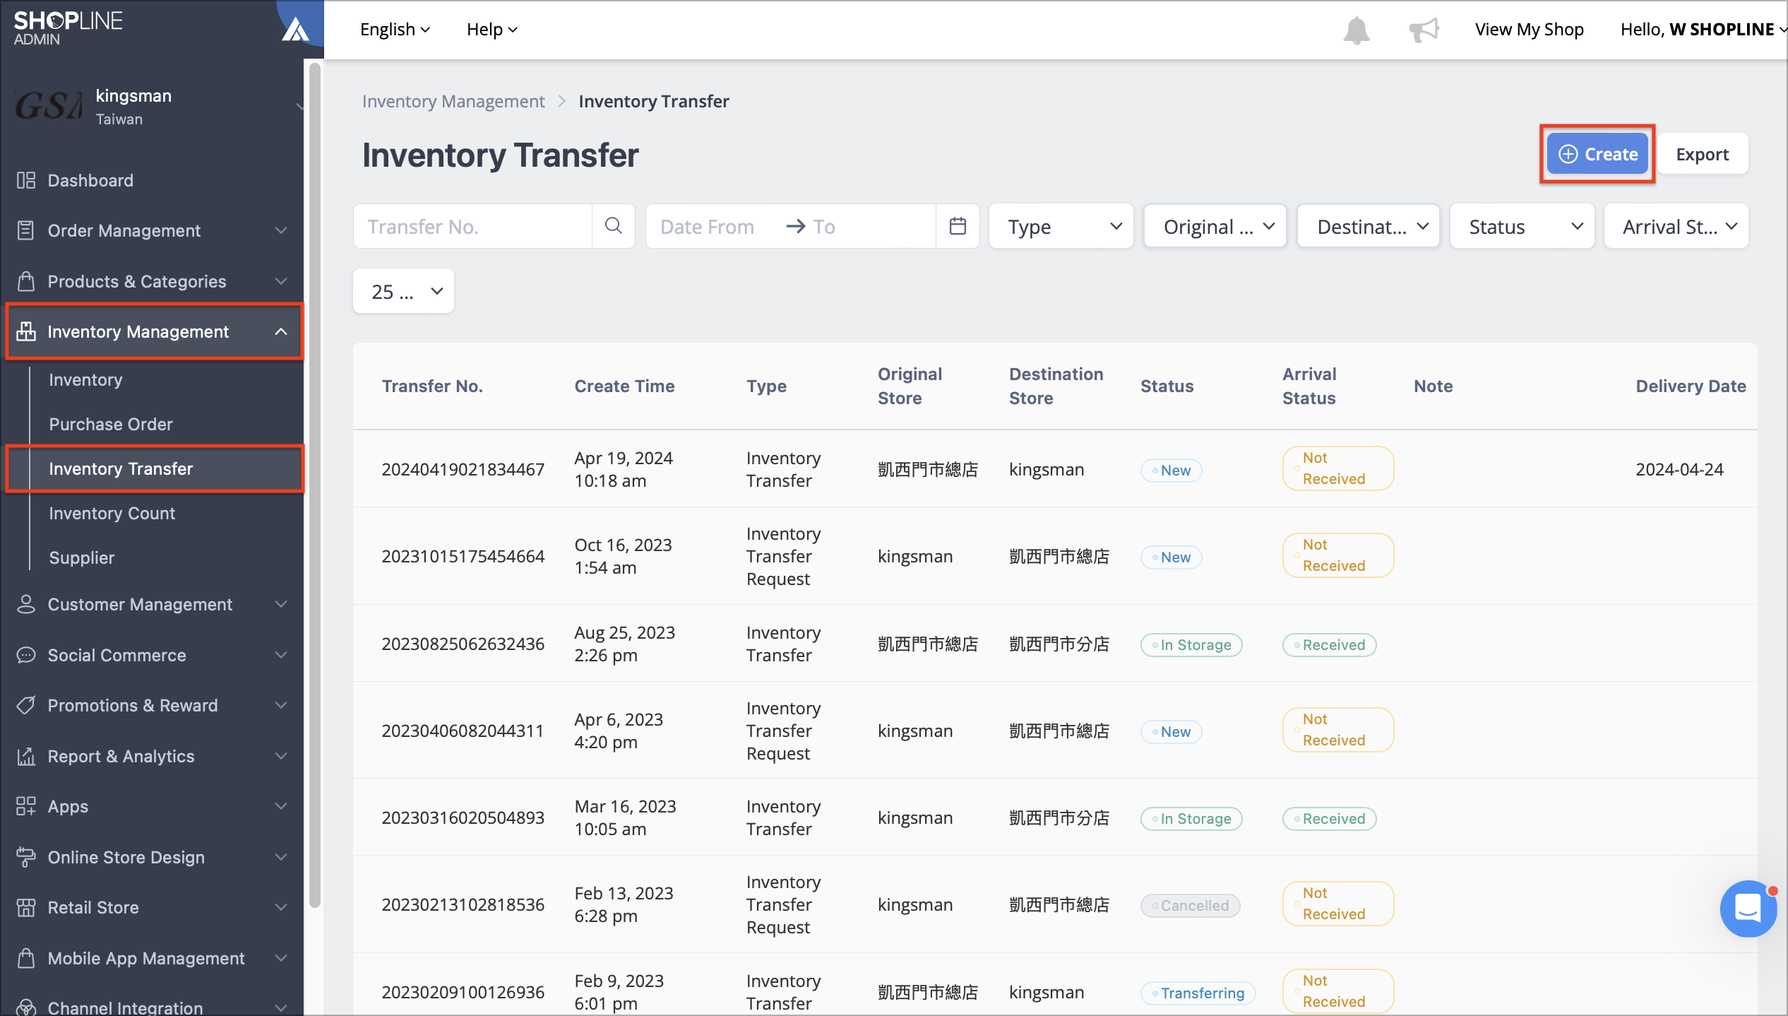The image size is (1788, 1016).
Task: Open the Status filter dropdown
Action: [1522, 226]
